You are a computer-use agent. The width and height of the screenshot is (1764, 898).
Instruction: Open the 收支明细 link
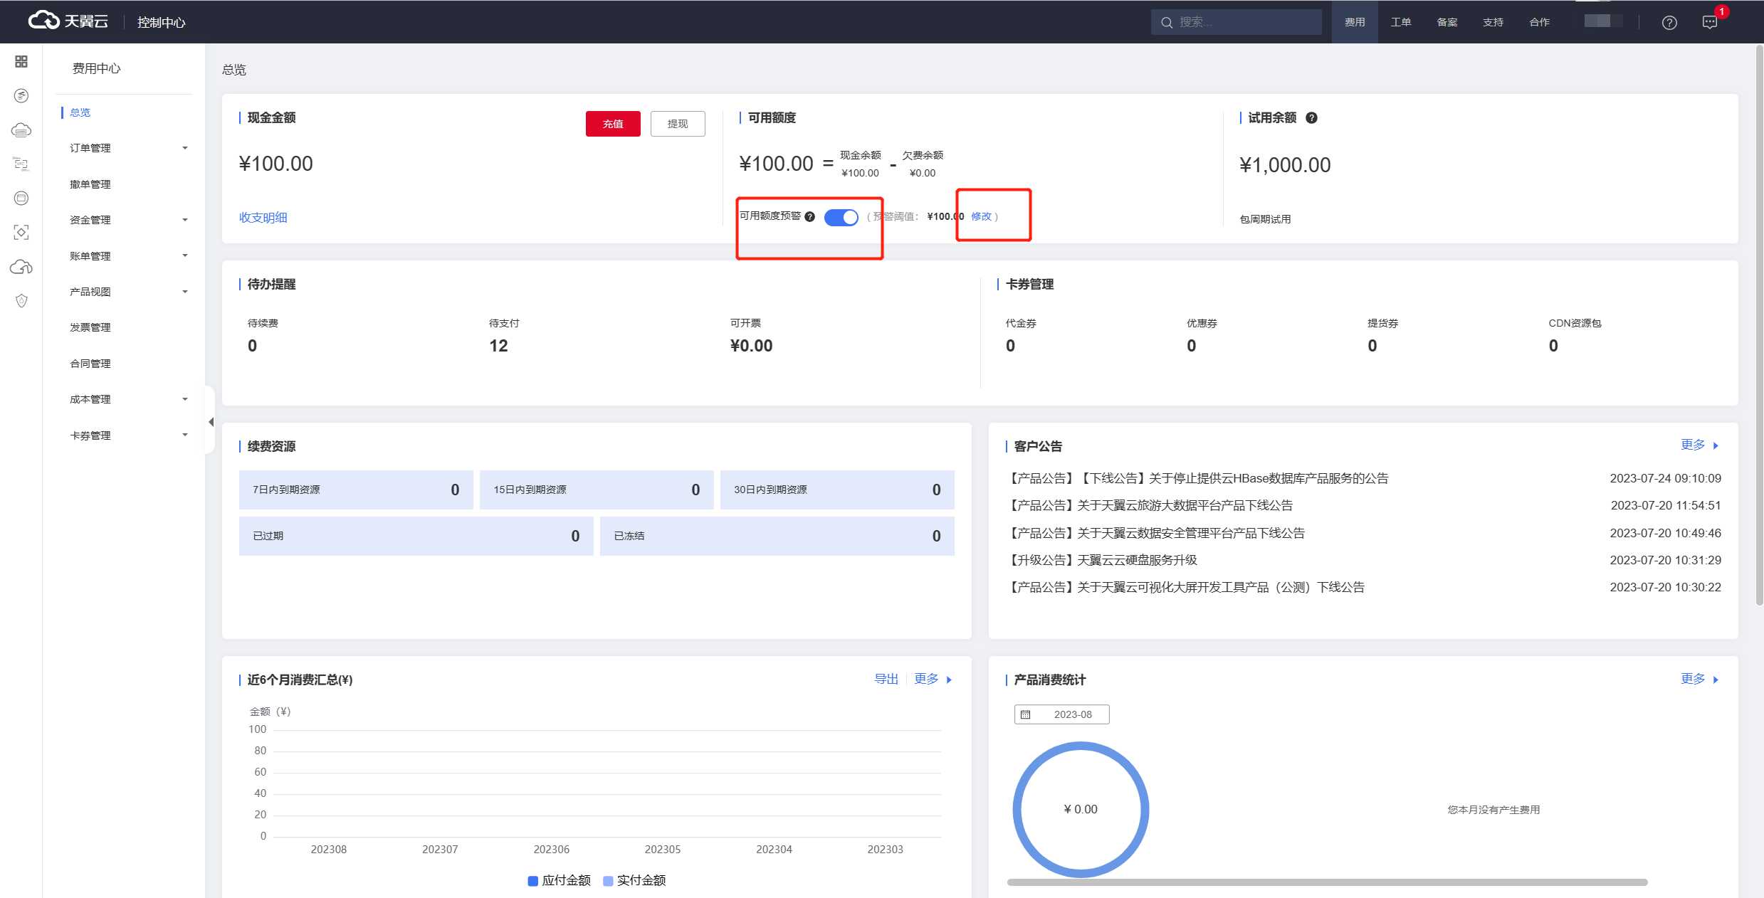[263, 218]
